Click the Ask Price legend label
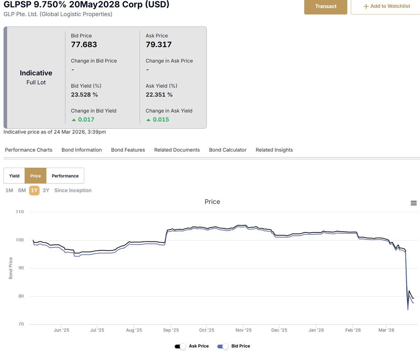 [199, 346]
